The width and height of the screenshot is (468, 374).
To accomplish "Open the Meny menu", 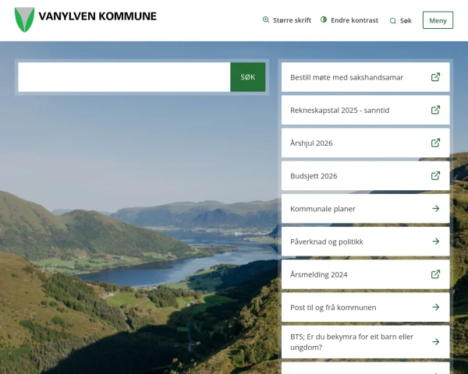I will pyautogui.click(x=438, y=20).
